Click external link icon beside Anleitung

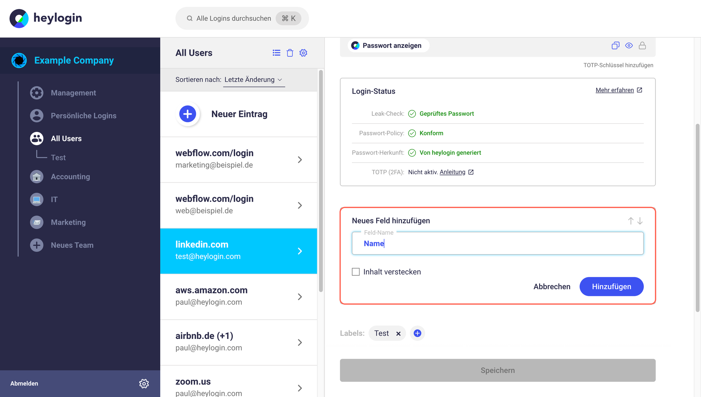pyautogui.click(x=471, y=172)
